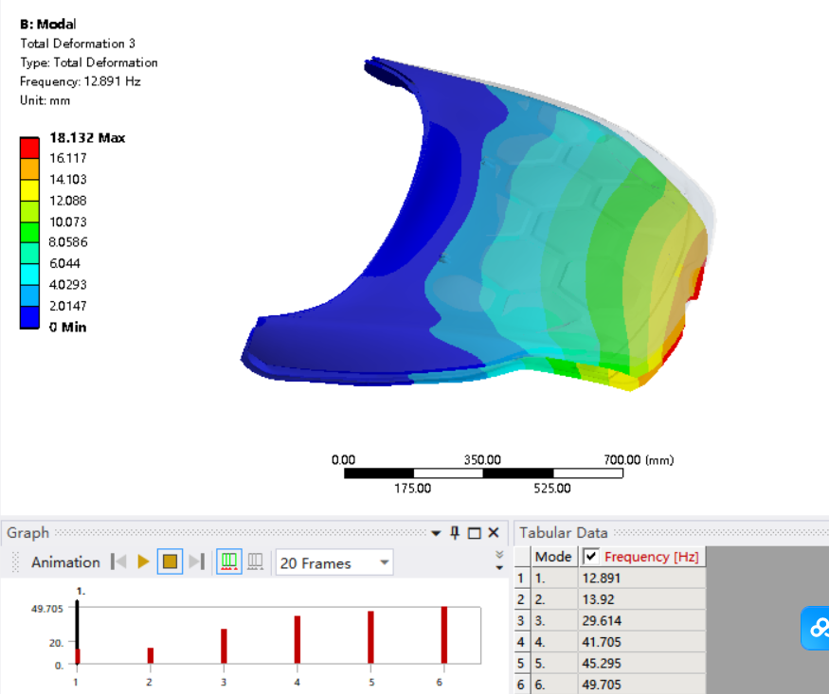
Task: Select table row header 5
Action: tap(521, 664)
